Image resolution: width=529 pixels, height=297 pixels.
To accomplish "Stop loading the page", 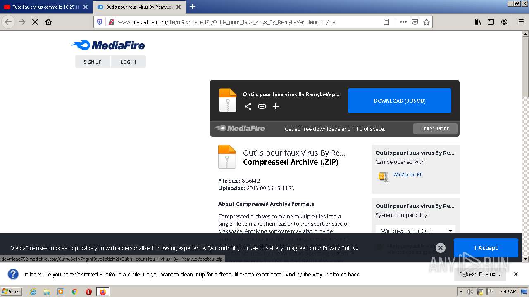I will tap(35, 22).
